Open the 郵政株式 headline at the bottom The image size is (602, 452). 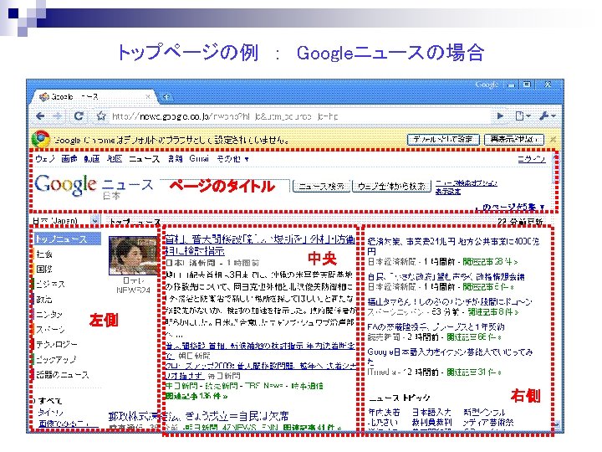coord(198,416)
